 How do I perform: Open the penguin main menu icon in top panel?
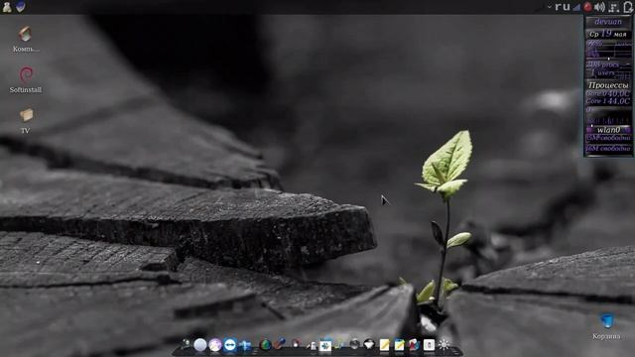click(x=7, y=7)
